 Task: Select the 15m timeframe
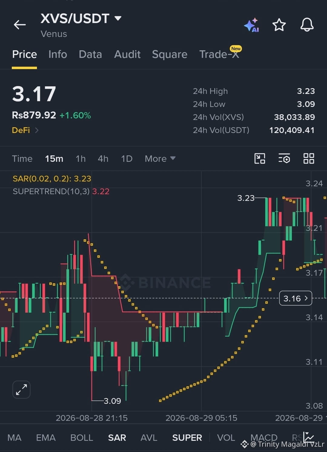54,158
